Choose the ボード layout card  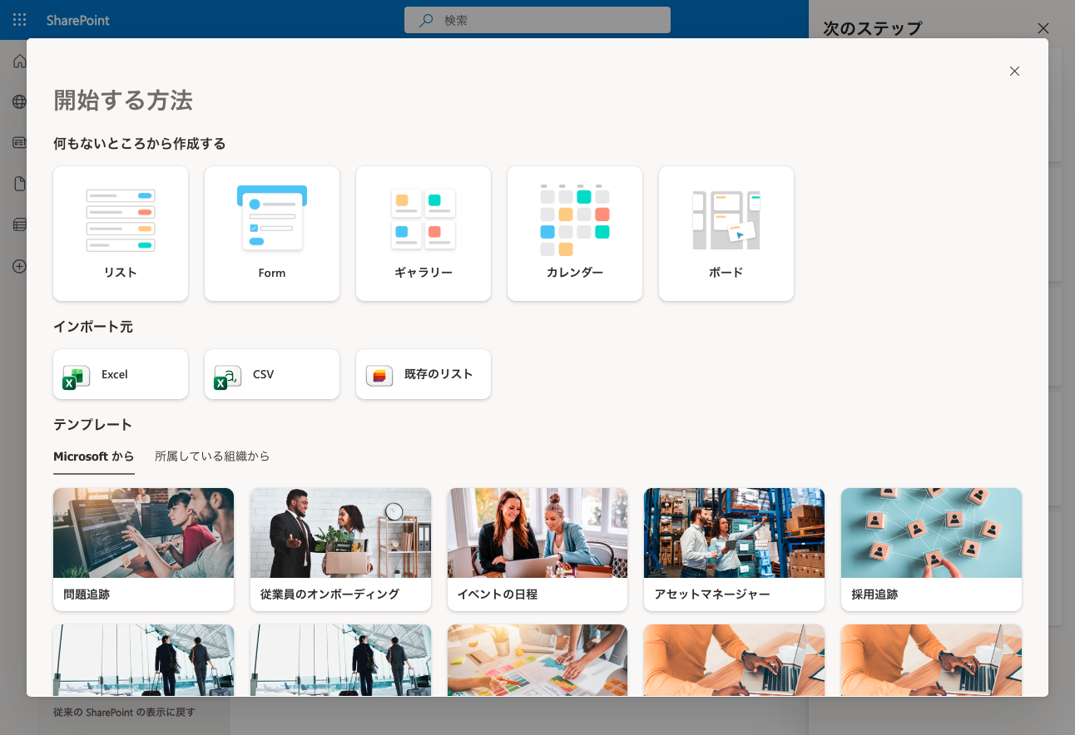pos(726,234)
